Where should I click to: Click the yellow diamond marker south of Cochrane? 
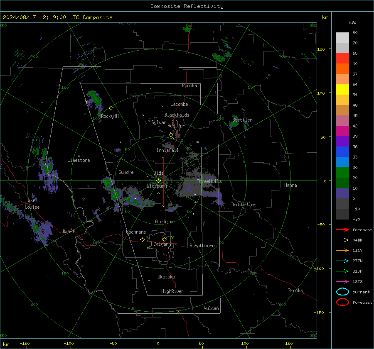(x=142, y=239)
